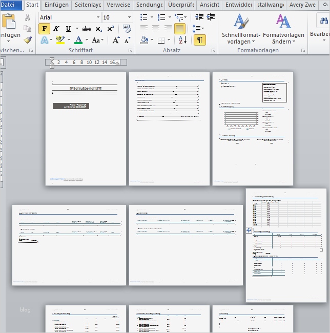Click the table resize handle square

321,250
